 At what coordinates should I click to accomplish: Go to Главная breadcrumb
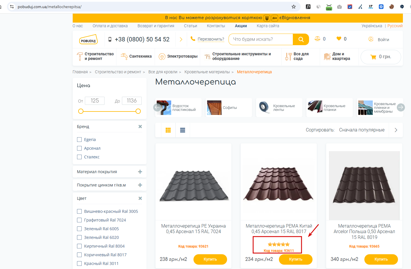(x=80, y=72)
